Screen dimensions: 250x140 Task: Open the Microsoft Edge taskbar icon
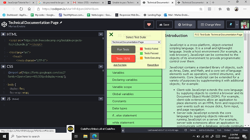click(95, 136)
